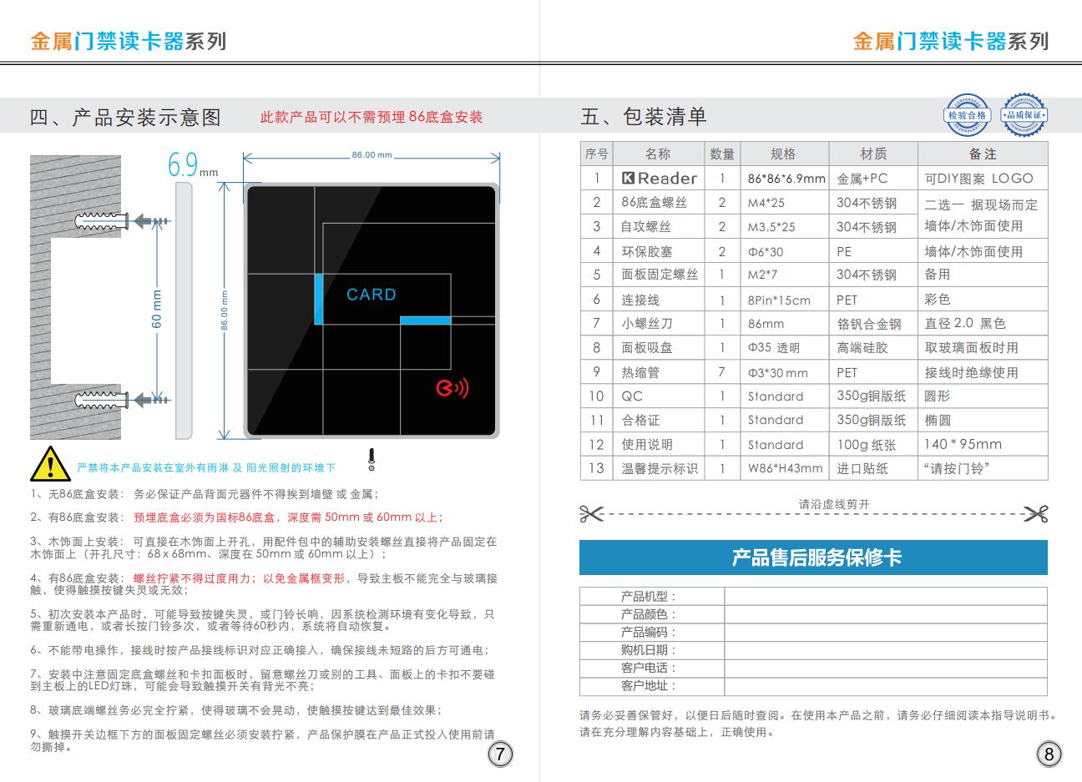Image resolution: width=1082 pixels, height=782 pixels.
Task: Click the 60 mm hole spacing label
Action: point(157,309)
